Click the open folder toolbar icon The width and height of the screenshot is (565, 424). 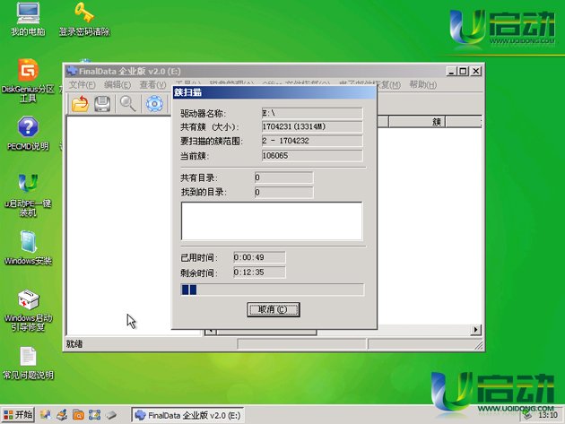81,103
